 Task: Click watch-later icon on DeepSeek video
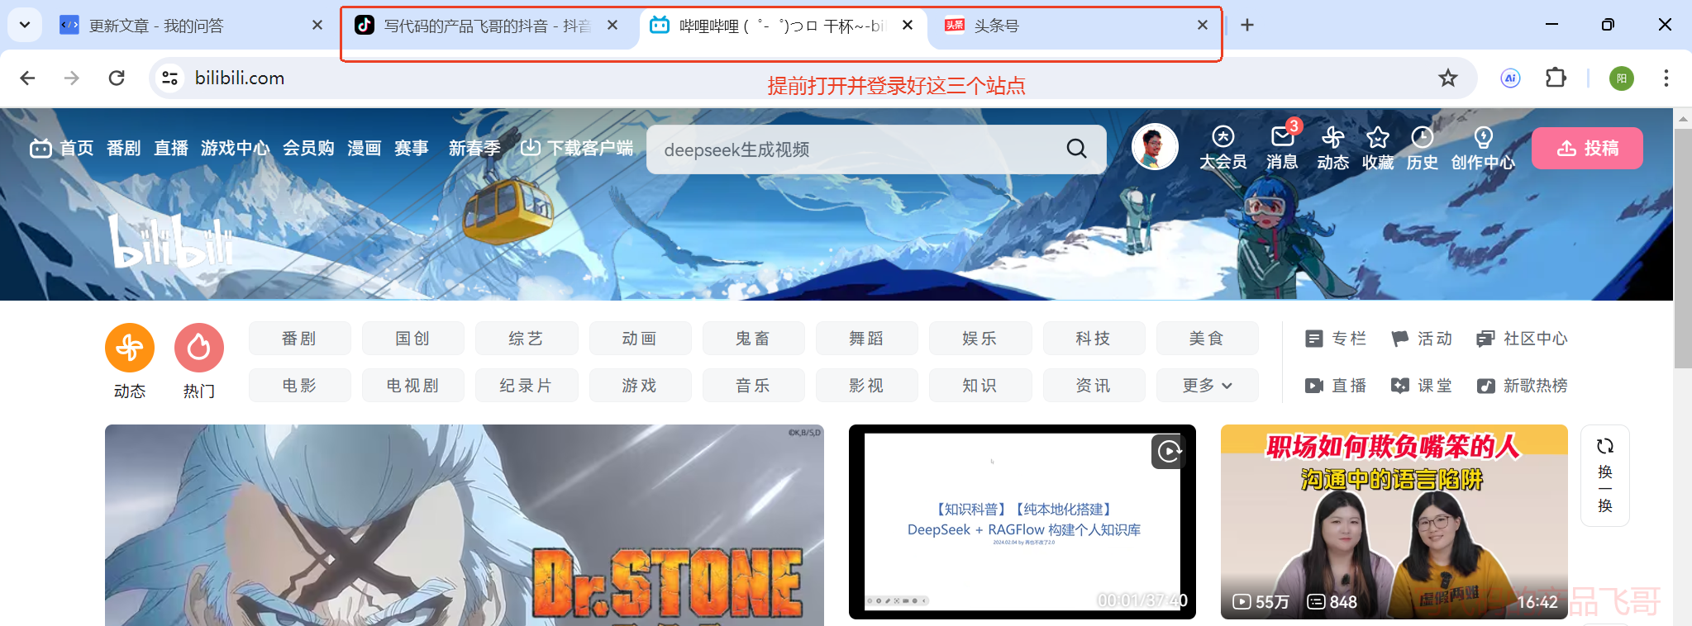(1169, 451)
